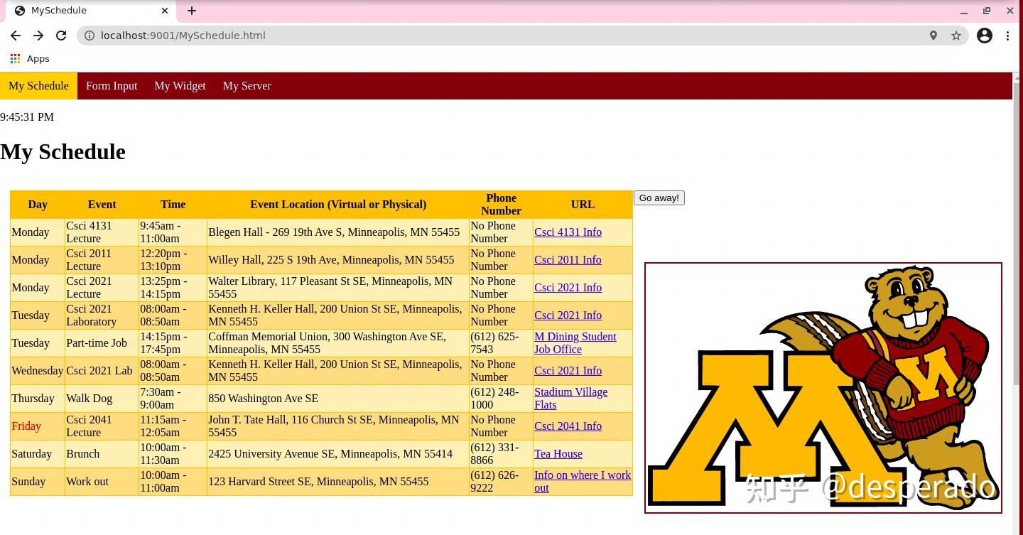This screenshot has height=535, width=1023.
Task: Click the Day column header
Action: pyautogui.click(x=38, y=205)
